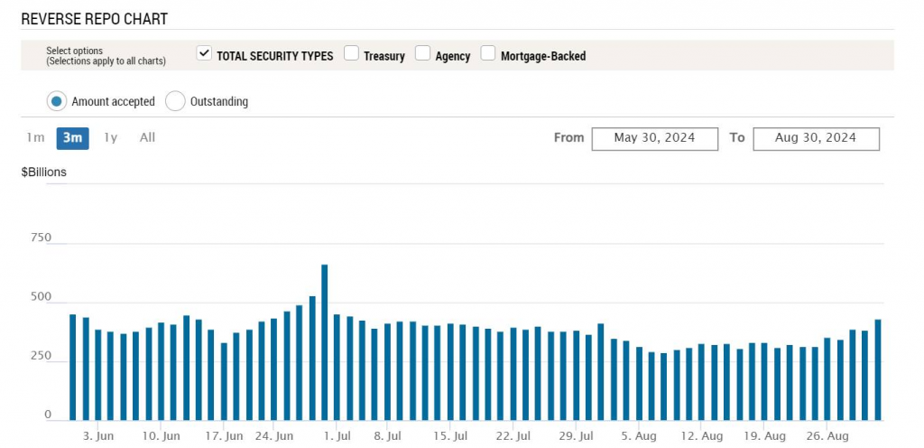924x448 pixels.
Task: Select the Amount accepted radio button
Action: pos(56,101)
